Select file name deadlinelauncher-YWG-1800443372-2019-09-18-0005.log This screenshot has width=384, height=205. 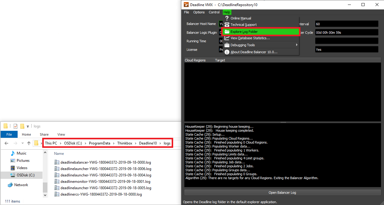pos(106,188)
